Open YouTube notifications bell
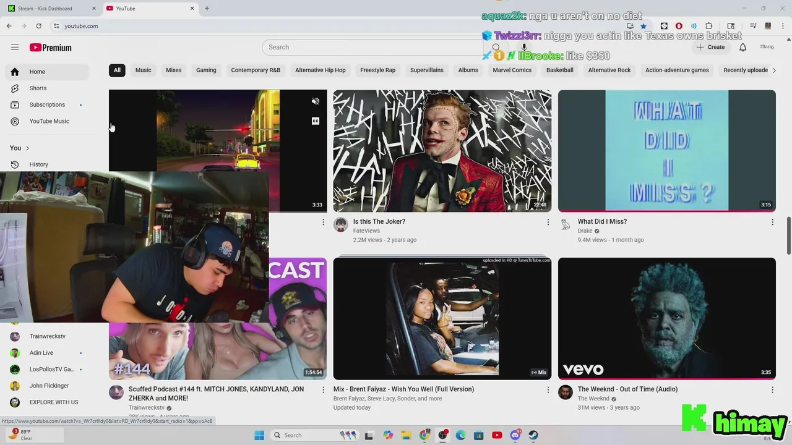 pyautogui.click(x=742, y=48)
